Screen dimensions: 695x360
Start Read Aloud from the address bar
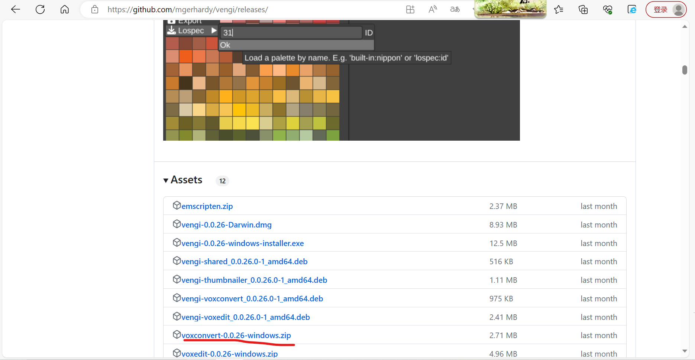pos(433,9)
